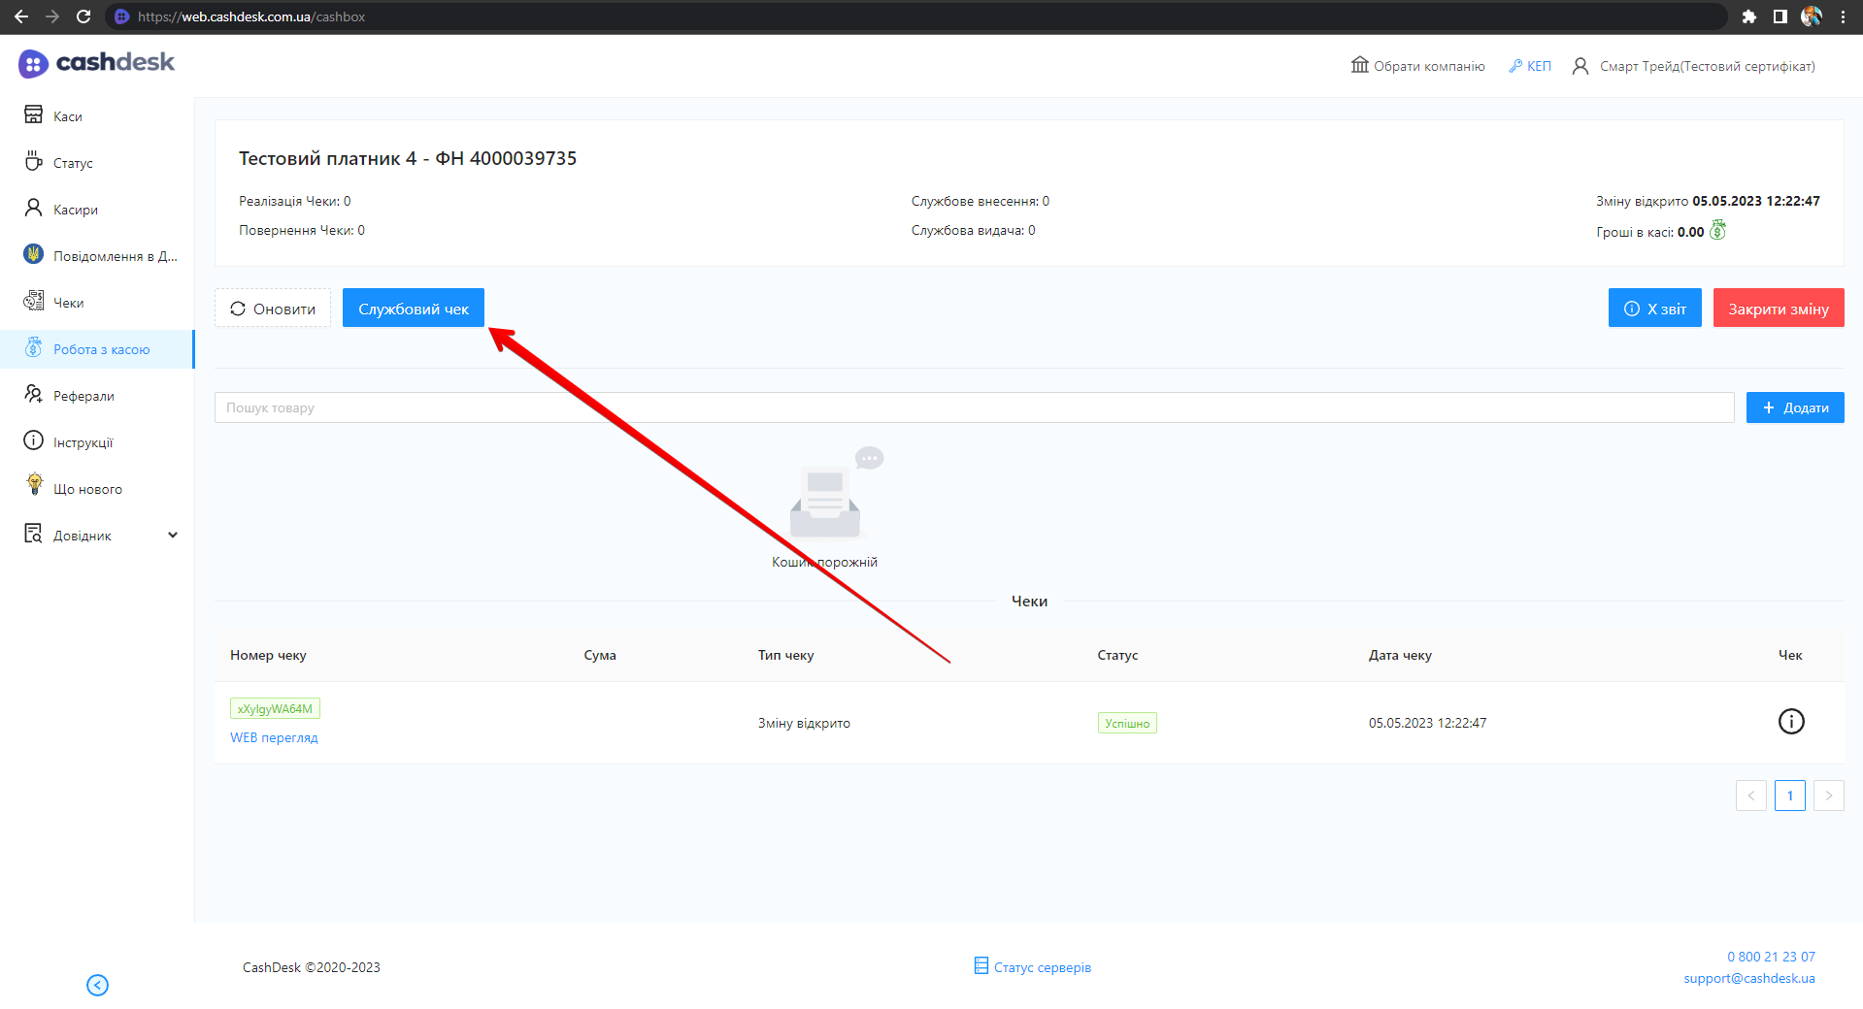
Task: Generate the X звіт report
Action: tap(1654, 309)
